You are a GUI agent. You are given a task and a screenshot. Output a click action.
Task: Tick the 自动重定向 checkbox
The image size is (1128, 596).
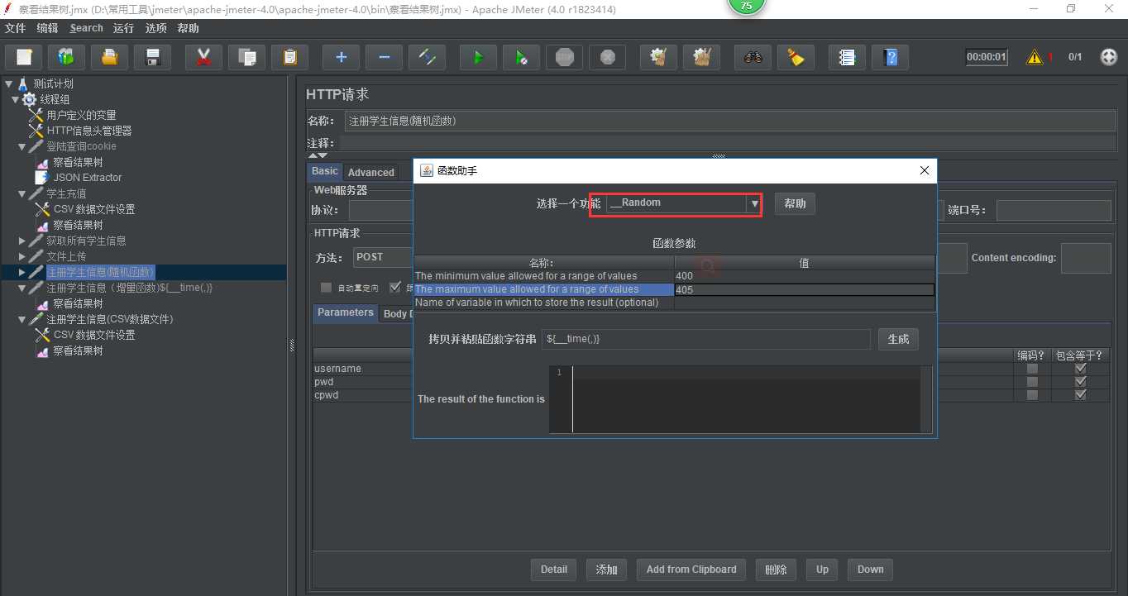coord(327,288)
